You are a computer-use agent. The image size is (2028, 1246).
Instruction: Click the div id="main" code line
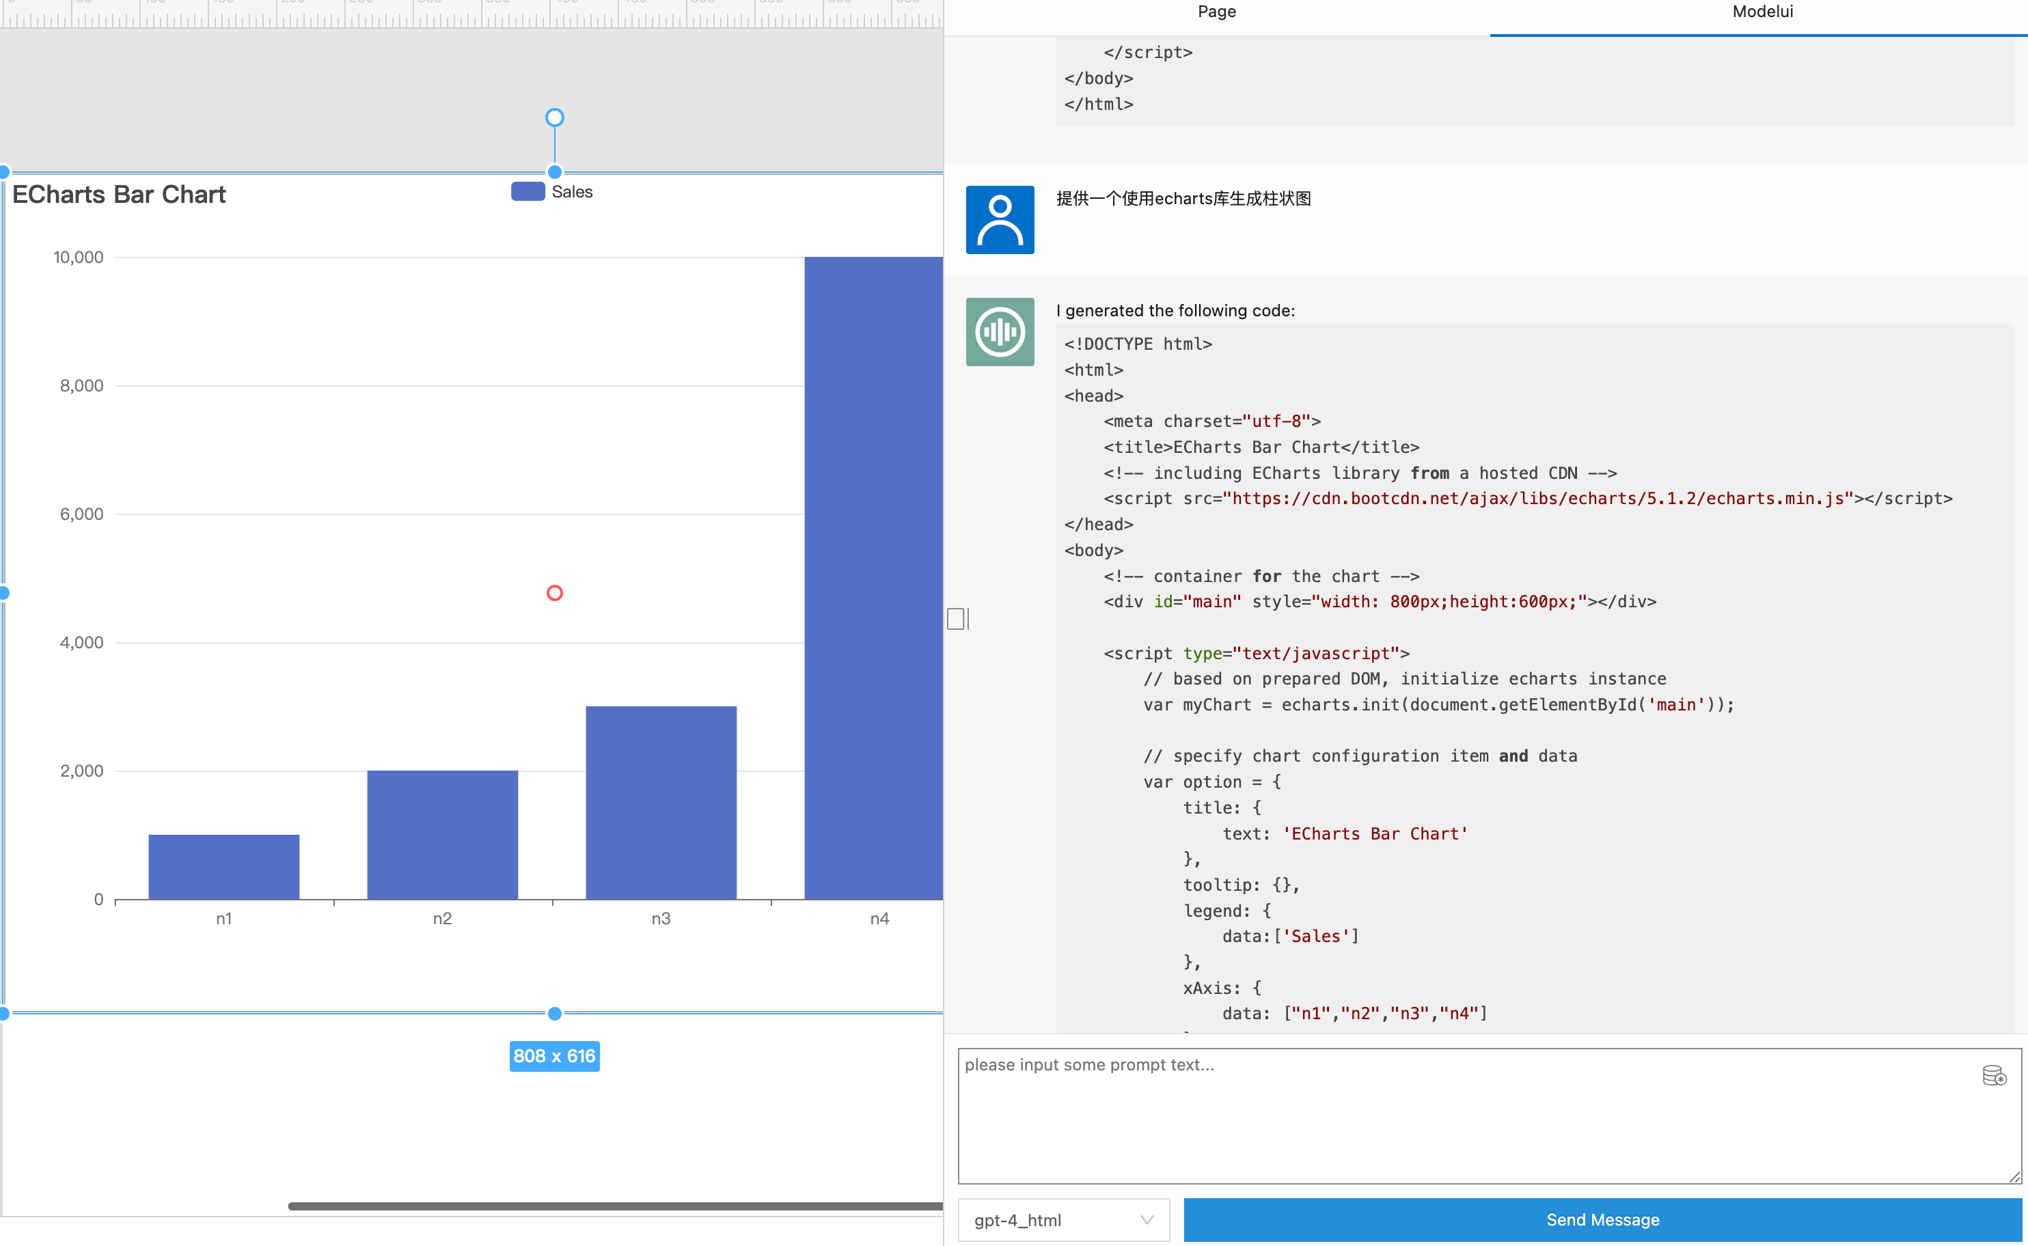(x=1380, y=602)
